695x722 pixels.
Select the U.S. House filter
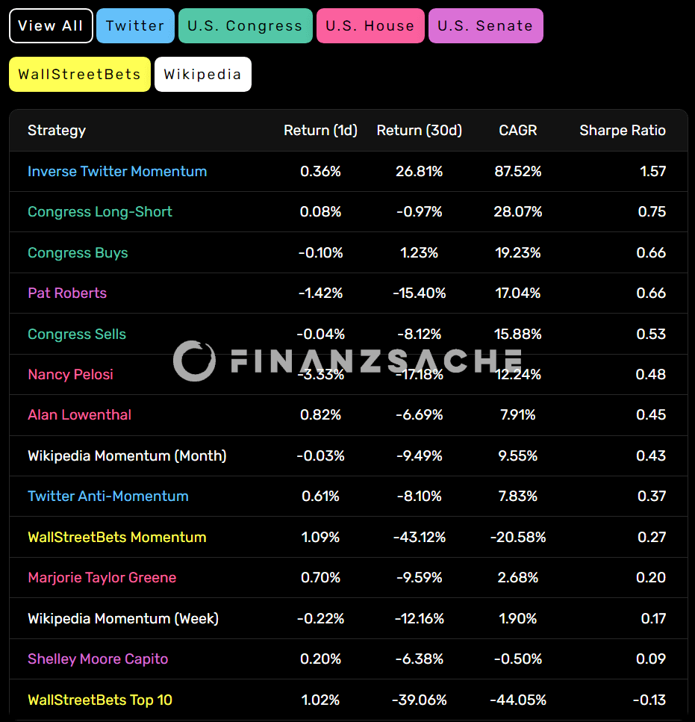[x=370, y=26]
